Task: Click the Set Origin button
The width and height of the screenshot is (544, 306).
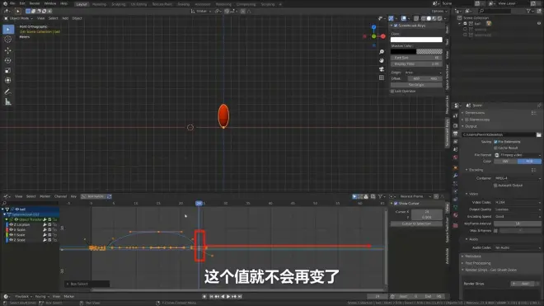Action: point(416,85)
